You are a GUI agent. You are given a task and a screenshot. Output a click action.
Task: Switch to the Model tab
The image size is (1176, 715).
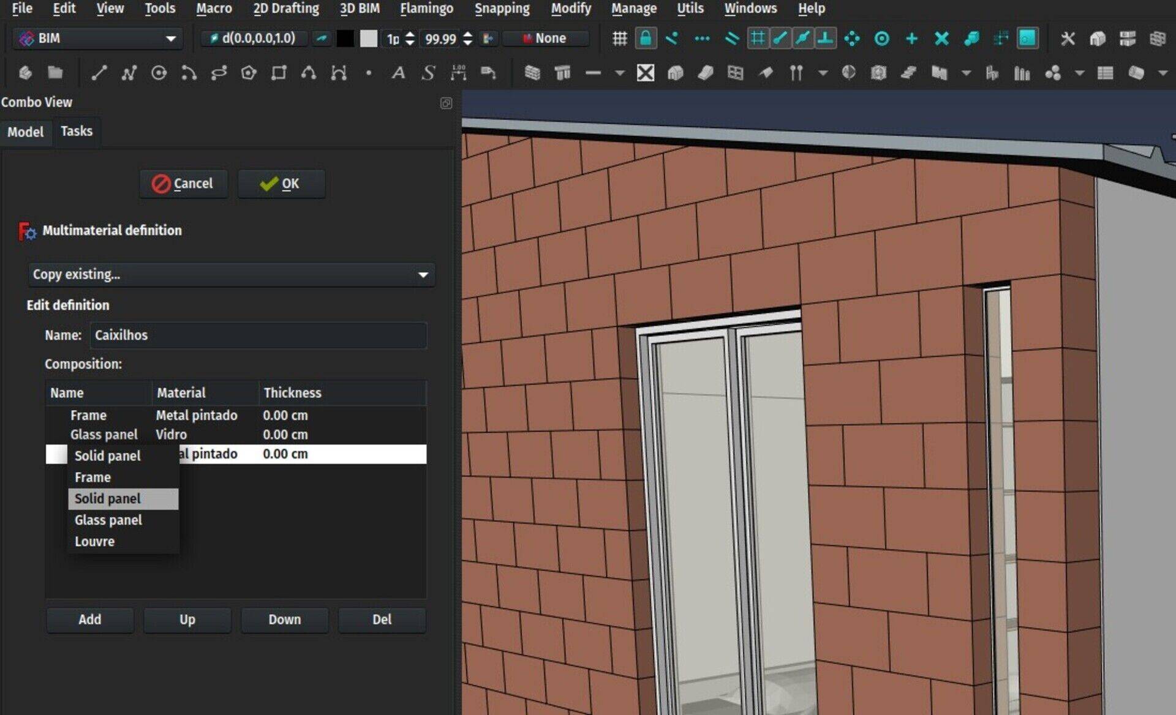click(25, 132)
